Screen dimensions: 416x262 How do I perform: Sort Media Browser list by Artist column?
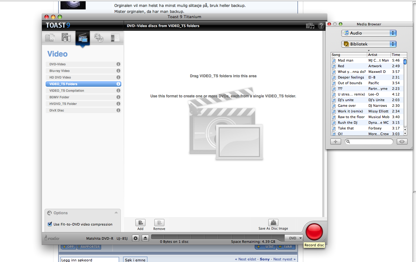[x=379, y=55]
